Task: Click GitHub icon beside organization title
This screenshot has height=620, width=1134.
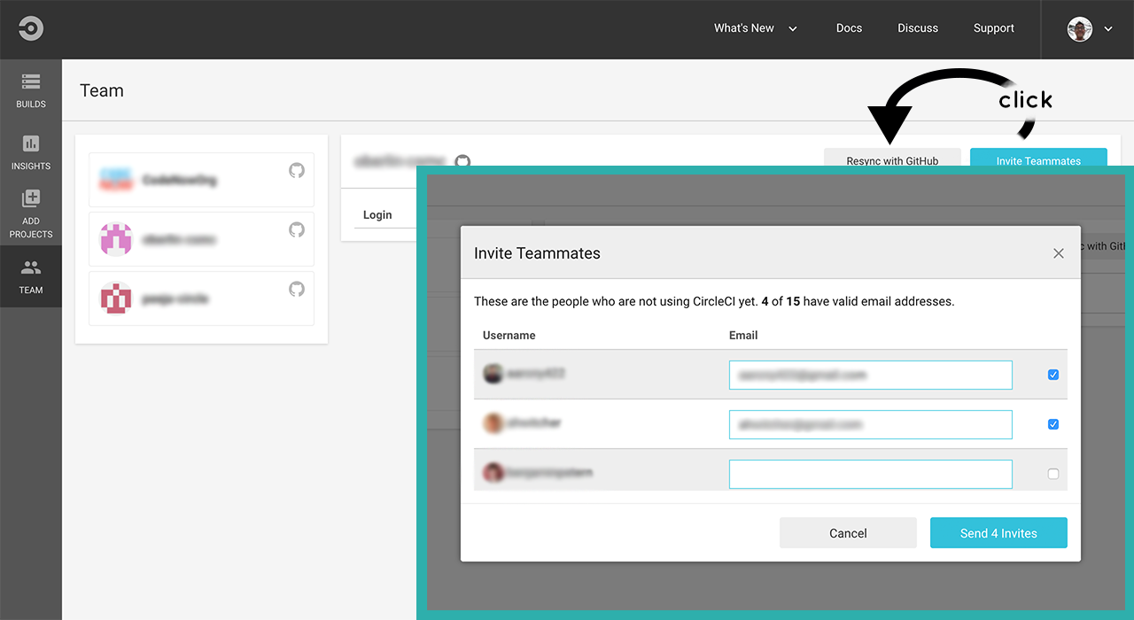Action: click(462, 161)
